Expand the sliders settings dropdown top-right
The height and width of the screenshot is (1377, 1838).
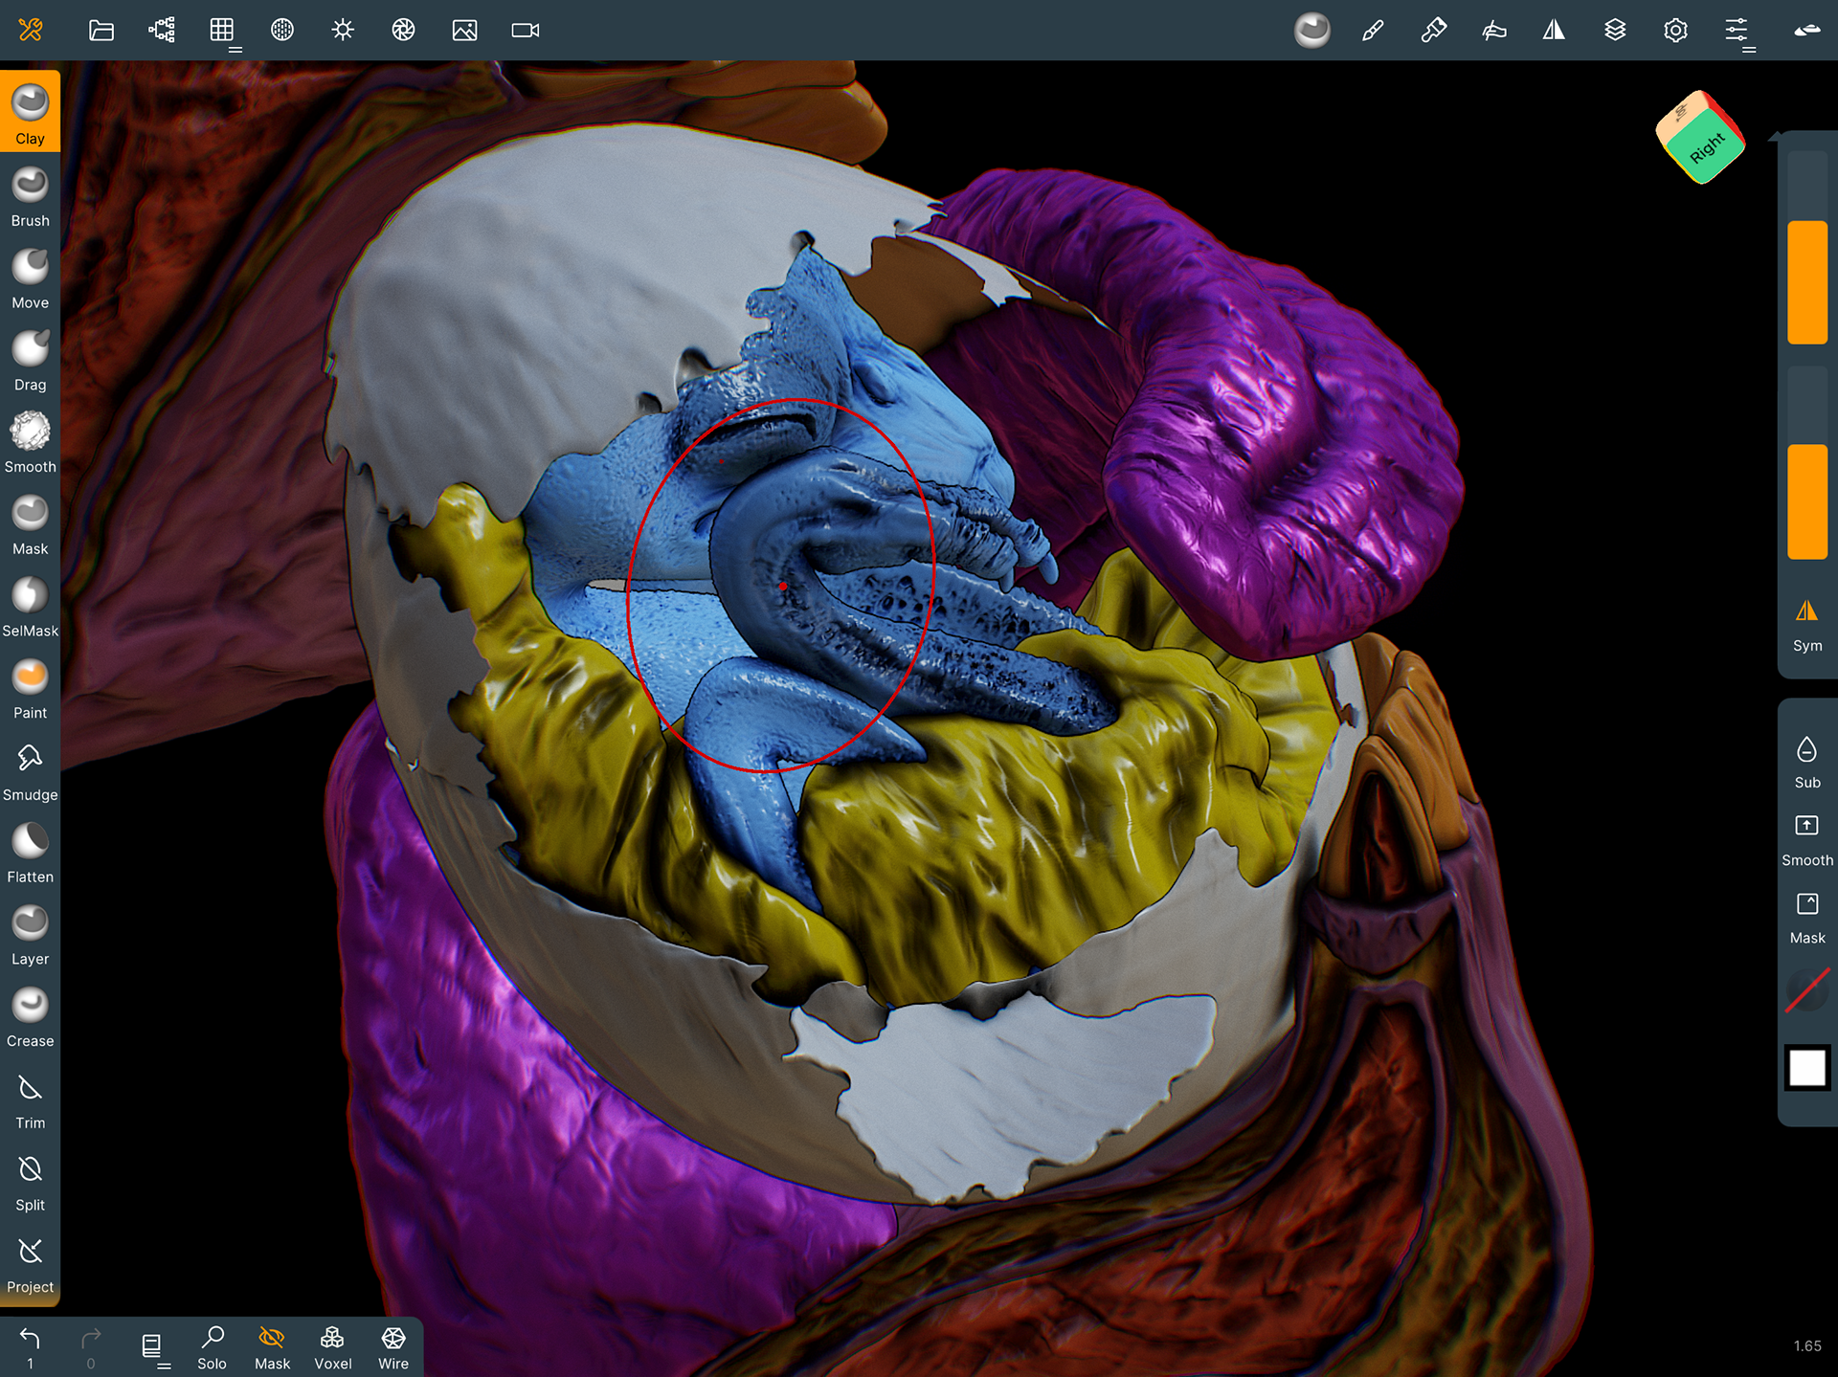click(x=1737, y=32)
